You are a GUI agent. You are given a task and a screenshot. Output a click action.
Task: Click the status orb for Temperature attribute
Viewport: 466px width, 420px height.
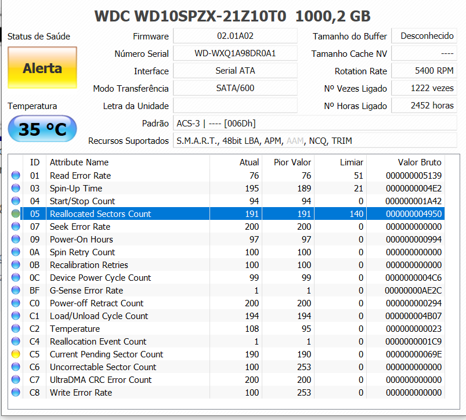[x=16, y=328]
